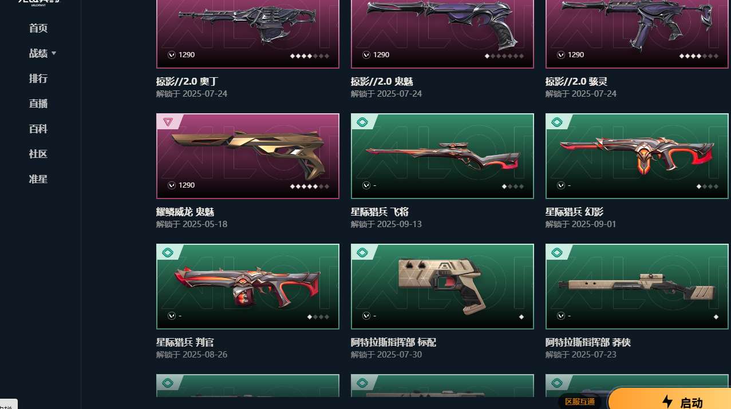Expand the 战绩 dropdown arrow in sidebar
The height and width of the screenshot is (409, 731).
tap(54, 53)
